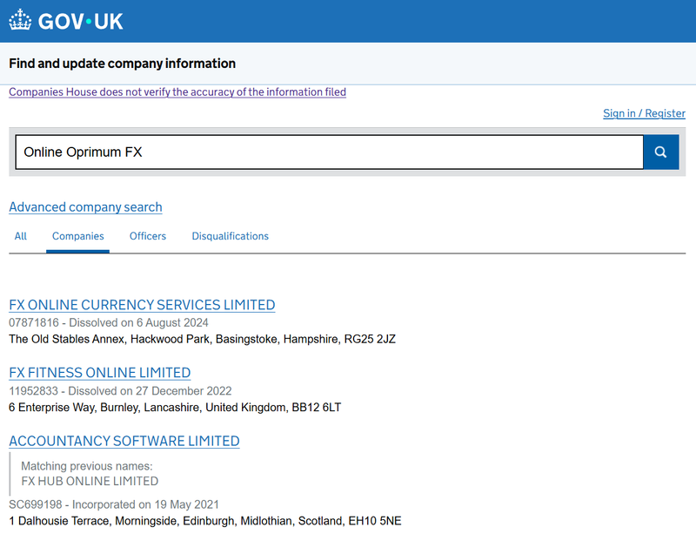Screen dimensions: 696x534
Task: Click previous name 'FX HUB ONLINE LIMITED'
Action: (x=90, y=481)
